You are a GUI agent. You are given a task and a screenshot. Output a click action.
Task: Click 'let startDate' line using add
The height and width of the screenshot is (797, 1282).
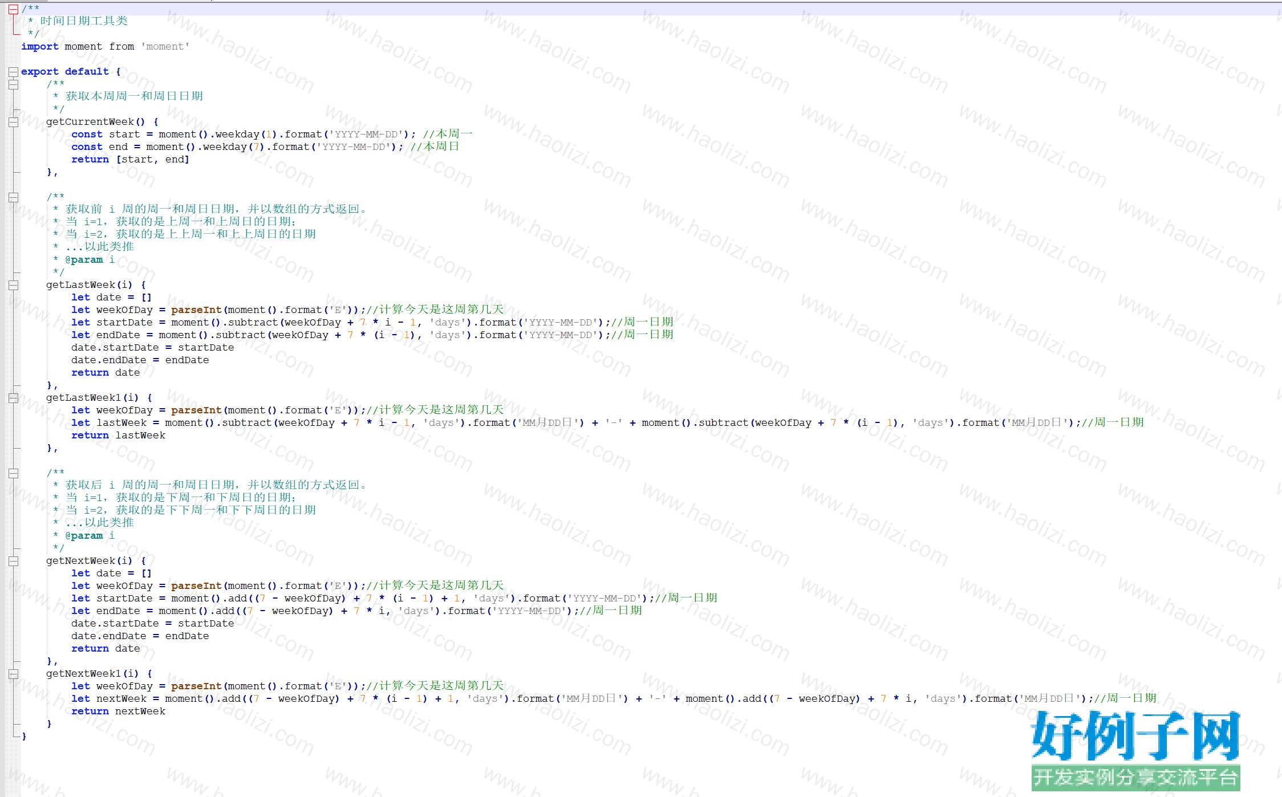(395, 599)
